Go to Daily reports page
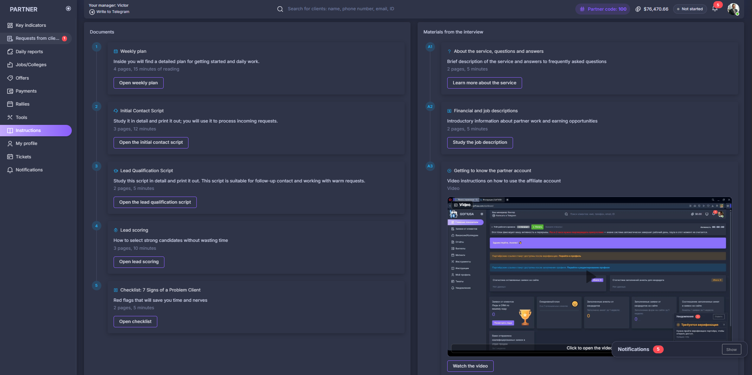This screenshot has height=375, width=752. pyautogui.click(x=29, y=52)
